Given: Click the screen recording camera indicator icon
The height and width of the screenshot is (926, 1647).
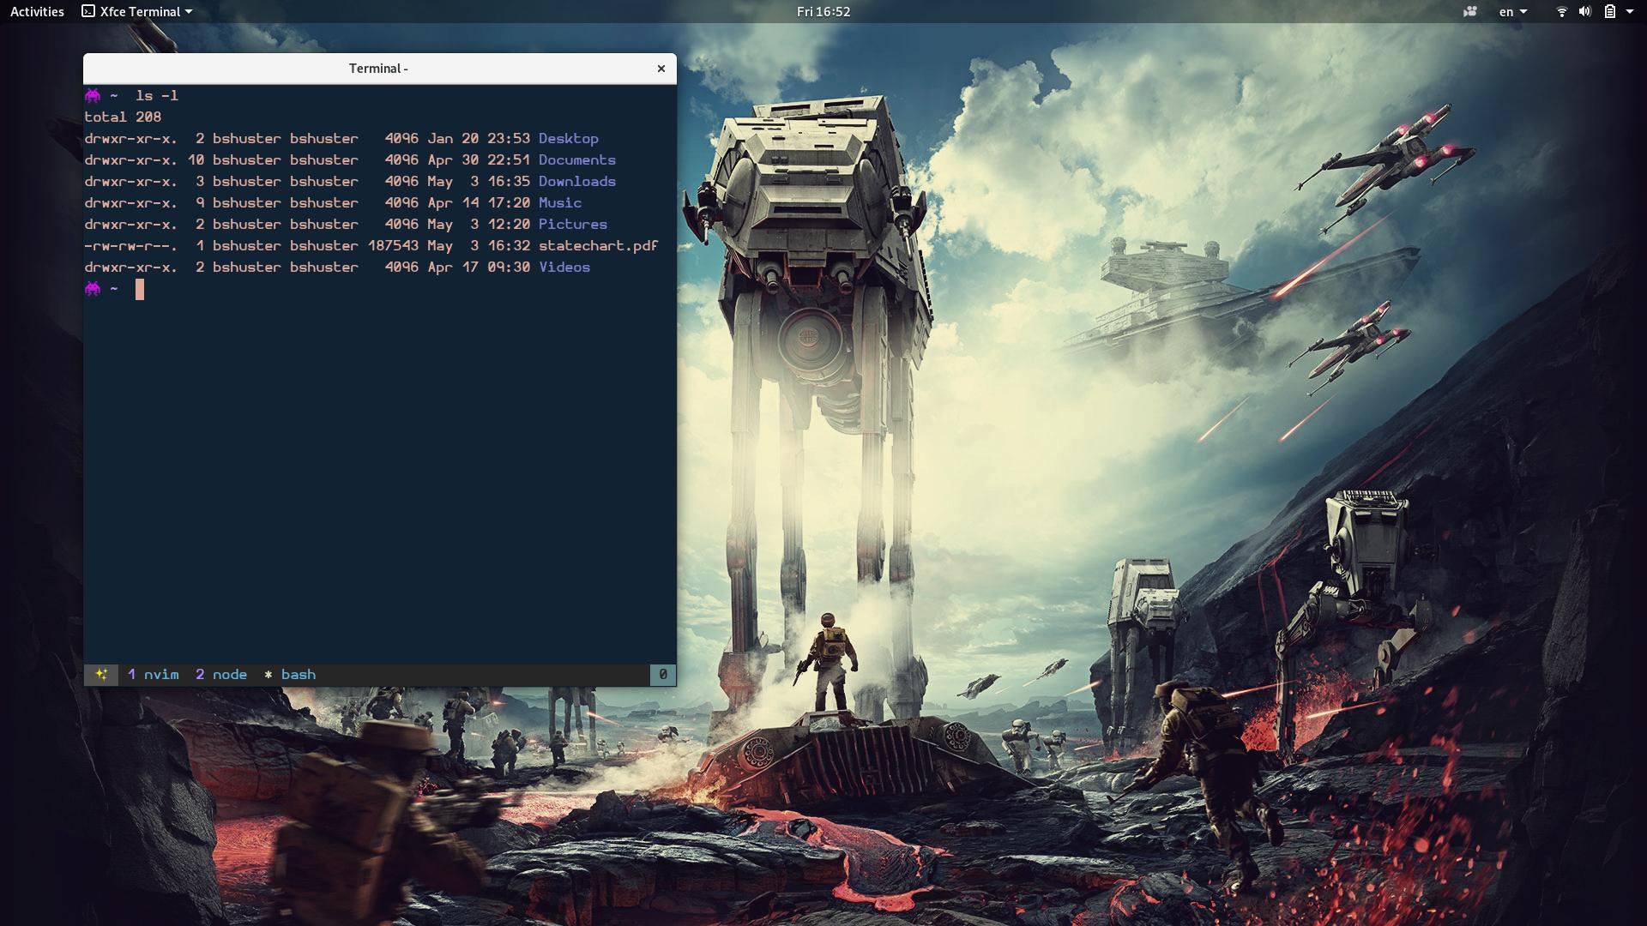Looking at the screenshot, I should pyautogui.click(x=1470, y=12).
